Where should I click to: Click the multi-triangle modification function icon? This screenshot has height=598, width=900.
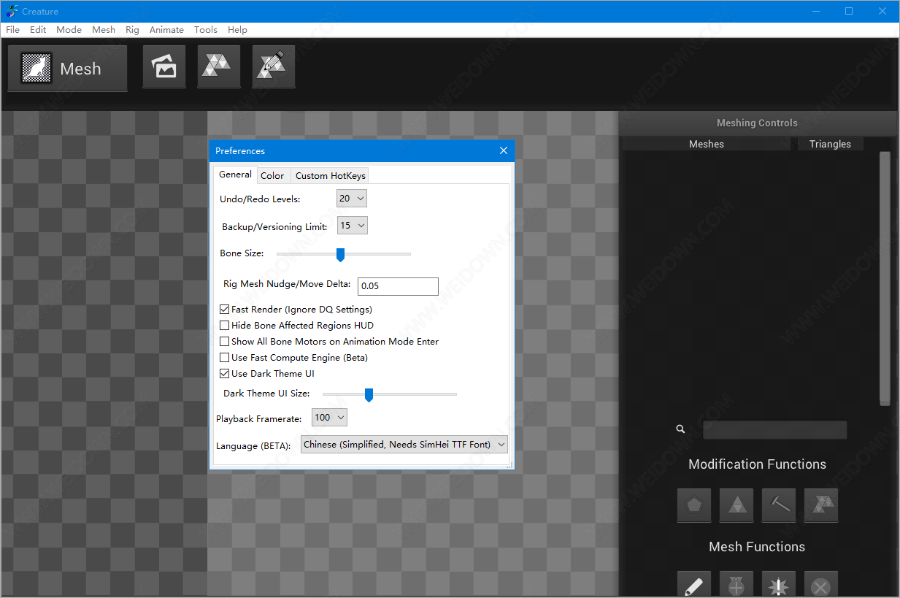[x=821, y=505]
